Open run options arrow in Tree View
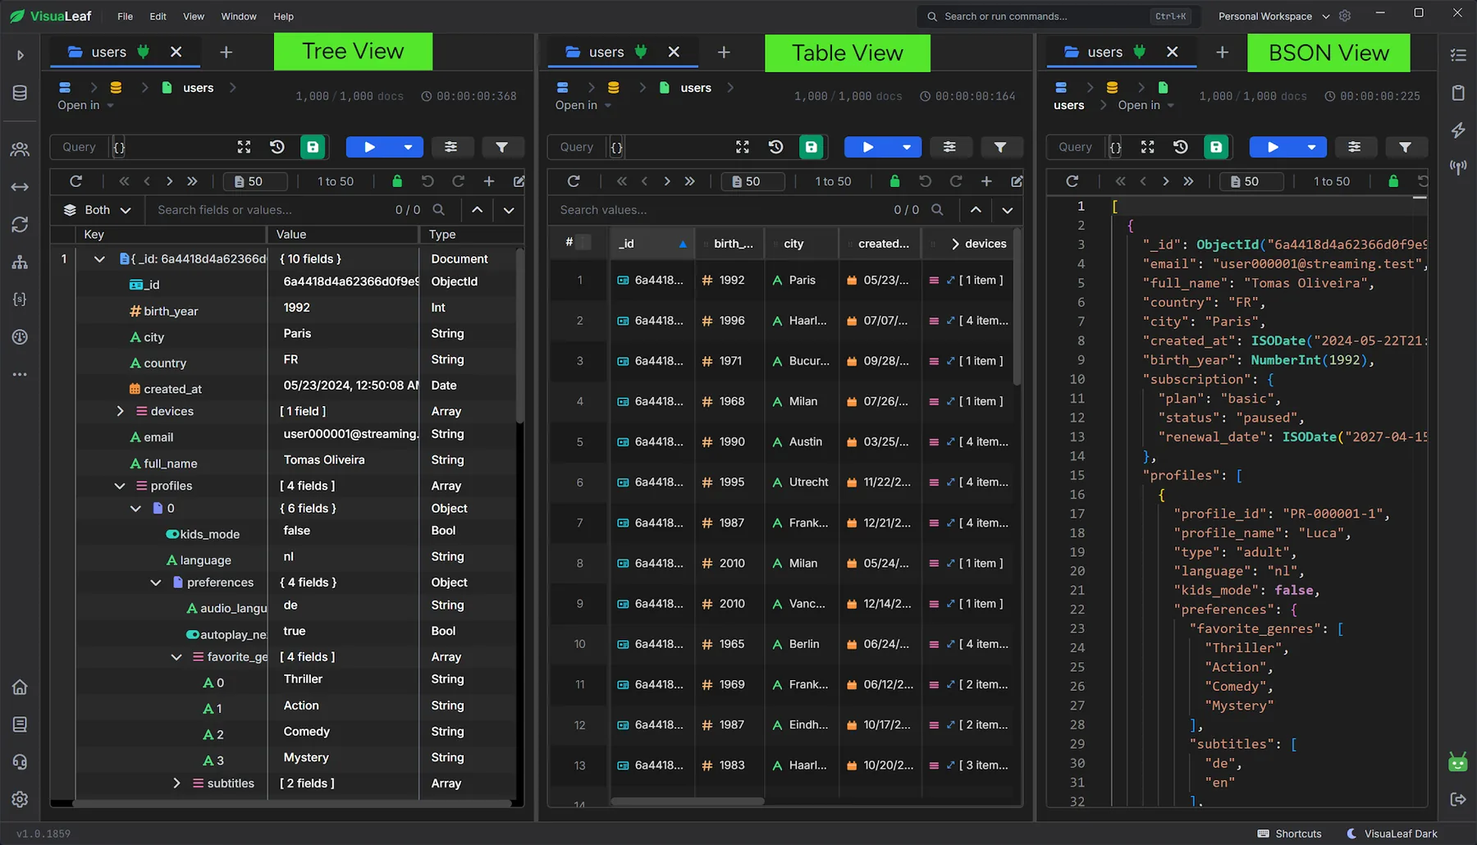 click(x=408, y=147)
